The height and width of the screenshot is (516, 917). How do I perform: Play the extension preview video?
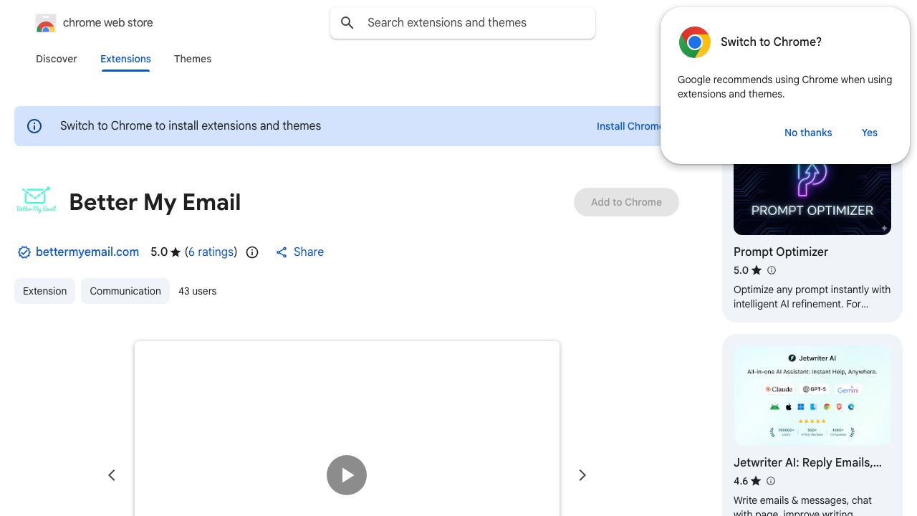[x=347, y=475]
